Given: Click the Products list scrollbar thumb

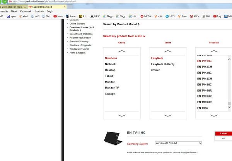Looking at the screenshot, I should point(229,104).
